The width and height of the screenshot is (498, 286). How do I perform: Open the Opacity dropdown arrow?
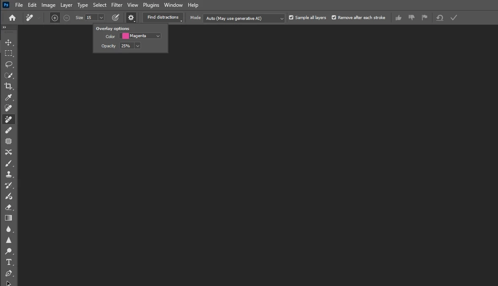tap(138, 46)
